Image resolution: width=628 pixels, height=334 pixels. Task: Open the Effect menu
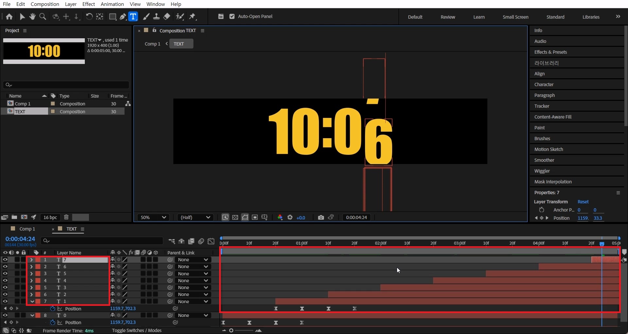tap(89, 4)
